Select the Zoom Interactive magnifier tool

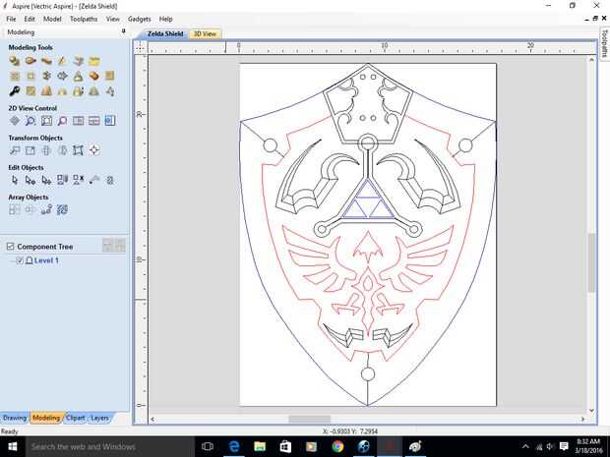point(30,121)
